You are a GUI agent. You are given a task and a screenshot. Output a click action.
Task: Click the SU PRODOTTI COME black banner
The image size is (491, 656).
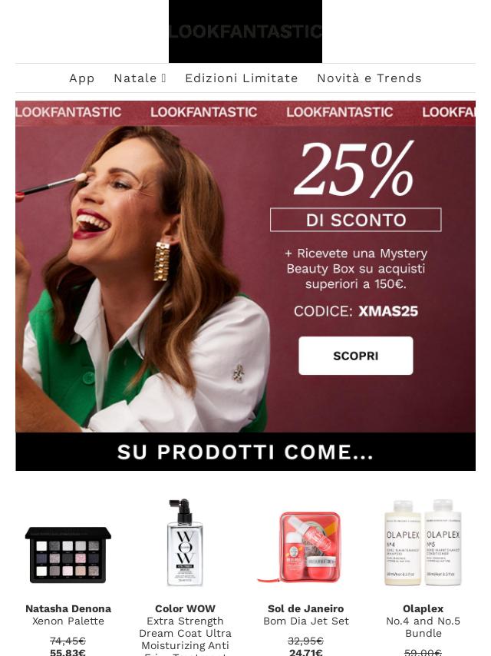click(x=245, y=452)
